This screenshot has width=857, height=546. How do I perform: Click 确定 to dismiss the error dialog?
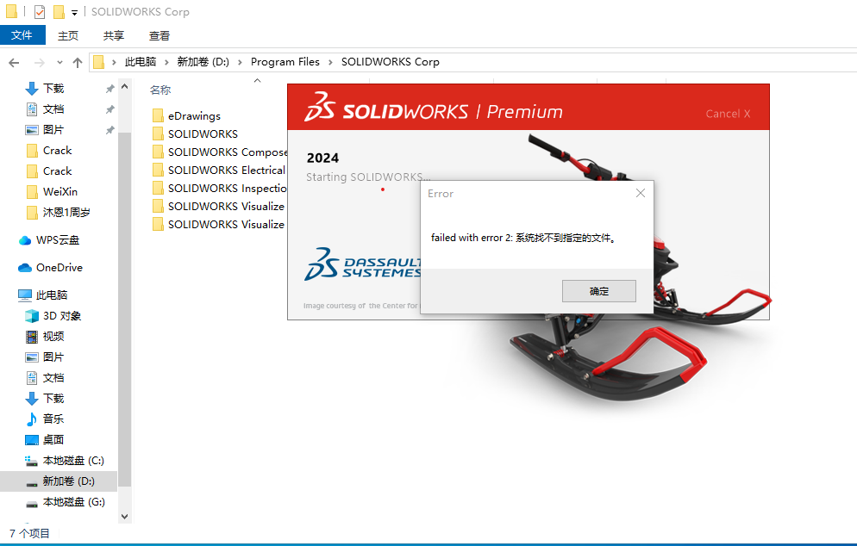(x=598, y=290)
